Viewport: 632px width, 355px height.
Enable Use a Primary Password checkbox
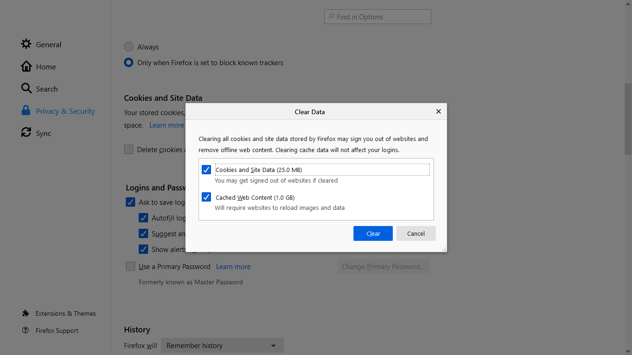pos(130,267)
